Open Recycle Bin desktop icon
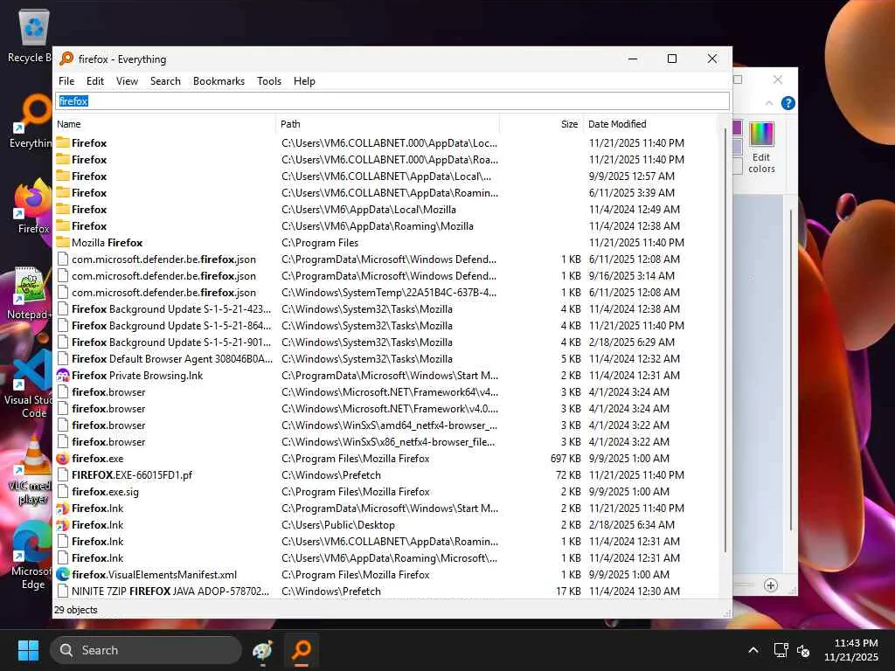The width and height of the screenshot is (895, 671). (x=31, y=35)
